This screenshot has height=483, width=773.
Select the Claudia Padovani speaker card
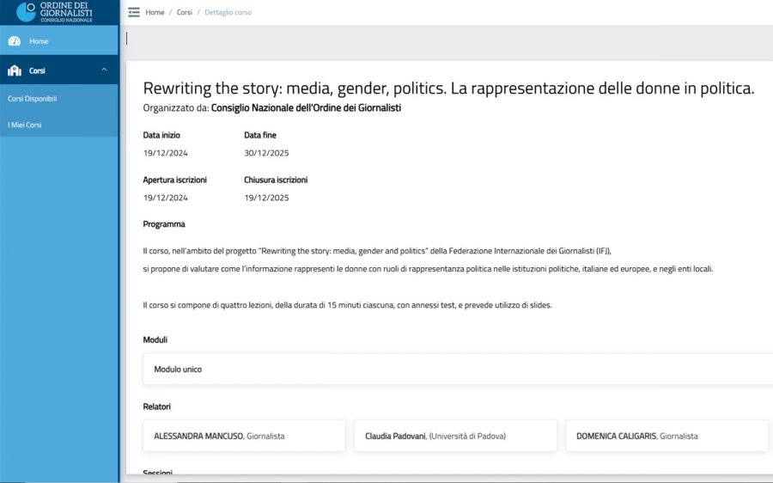click(455, 436)
